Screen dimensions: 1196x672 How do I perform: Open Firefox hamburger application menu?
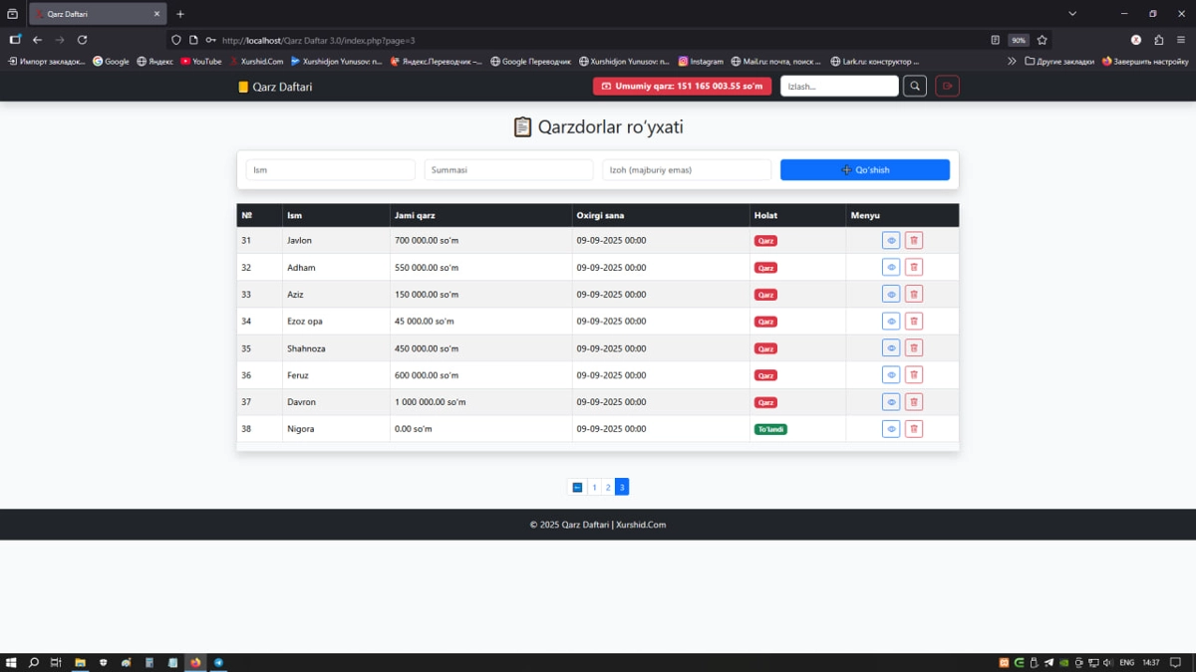click(1181, 40)
